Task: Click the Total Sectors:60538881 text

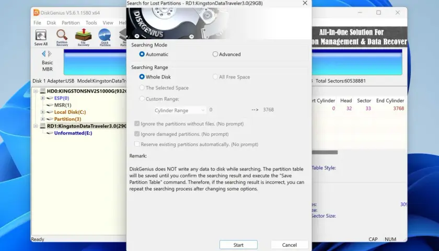Action: pos(341,81)
